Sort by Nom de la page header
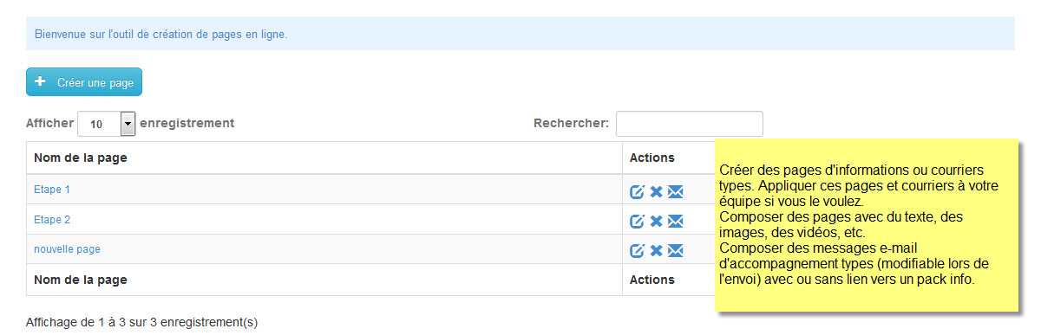Image resolution: width=1041 pixels, height=335 pixels. point(324,158)
